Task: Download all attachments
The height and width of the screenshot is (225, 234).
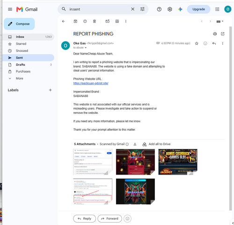Action: pos(135,144)
